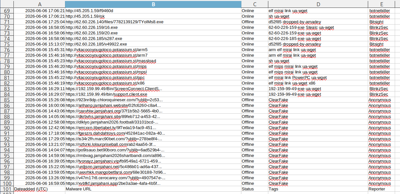Click the 'Dateadded (UTC)' cell
This screenshot has width=400, height=194.
pyautogui.click(x=39, y=189)
